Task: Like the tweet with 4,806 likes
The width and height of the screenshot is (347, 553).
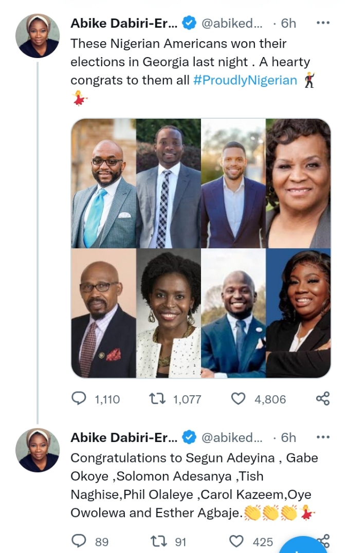Action: tap(238, 399)
